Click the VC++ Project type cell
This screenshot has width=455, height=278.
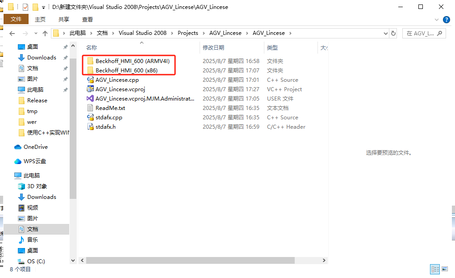(284, 89)
